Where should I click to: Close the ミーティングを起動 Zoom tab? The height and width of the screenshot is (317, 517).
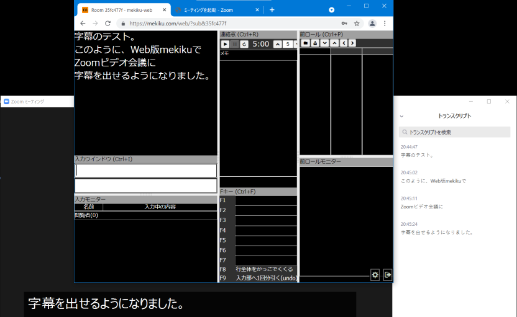[257, 10]
